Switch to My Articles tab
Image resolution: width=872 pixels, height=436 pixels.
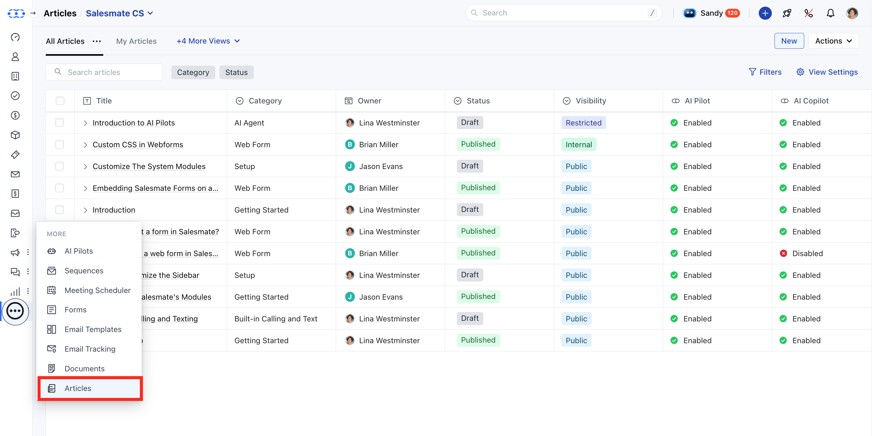click(136, 41)
